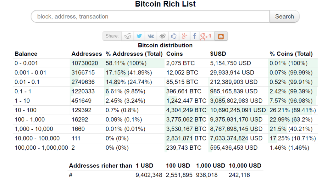Click the 6.61% (9.85%) cell
322x183 pixels.
click(x=125, y=91)
